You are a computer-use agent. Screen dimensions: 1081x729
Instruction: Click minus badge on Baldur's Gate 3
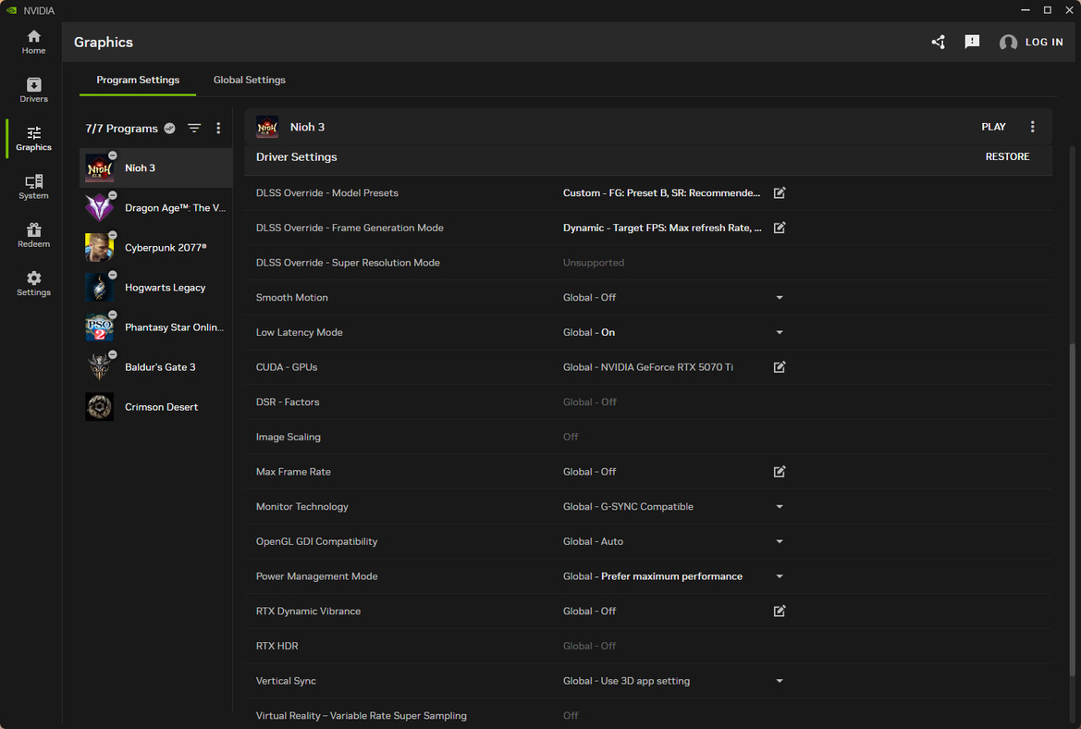pos(113,355)
